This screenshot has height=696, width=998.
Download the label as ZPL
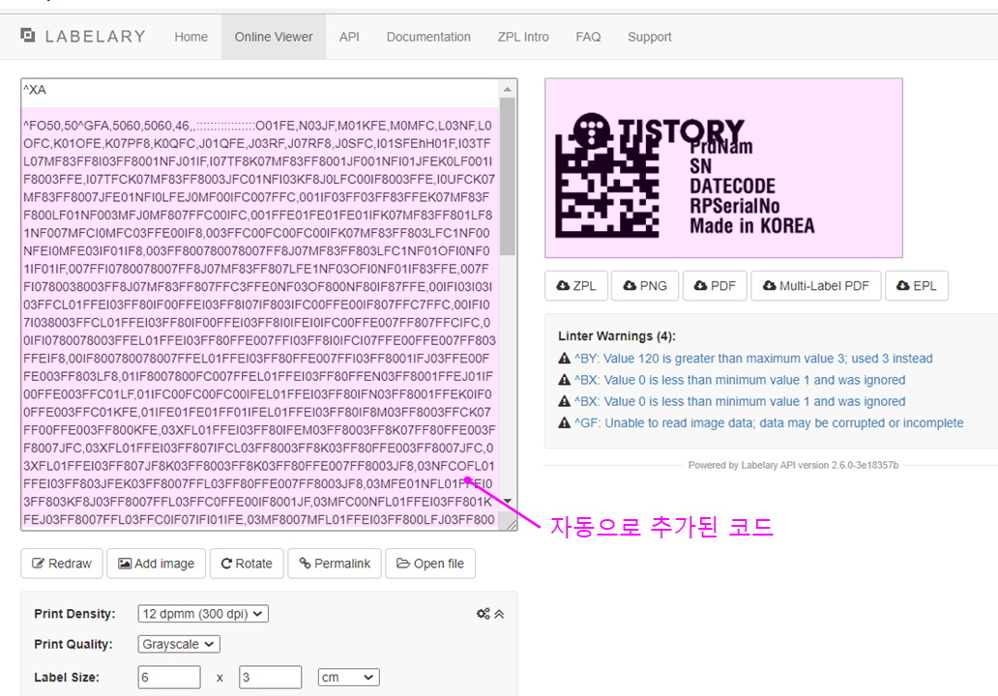tap(576, 286)
